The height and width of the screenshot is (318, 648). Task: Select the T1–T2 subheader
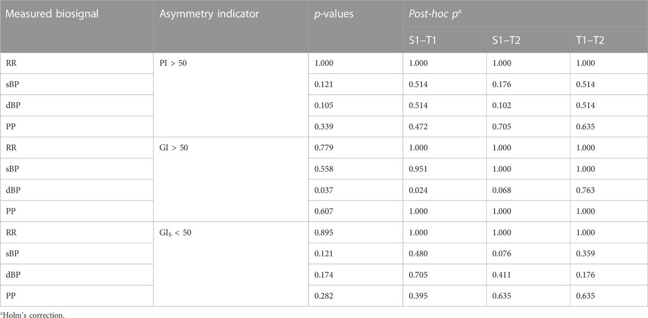(x=609, y=40)
